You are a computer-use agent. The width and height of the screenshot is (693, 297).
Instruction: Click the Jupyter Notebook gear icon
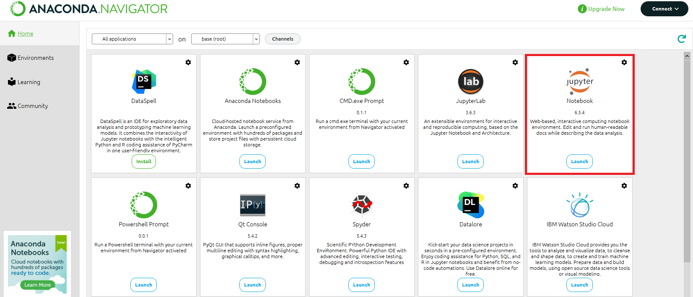pos(624,62)
